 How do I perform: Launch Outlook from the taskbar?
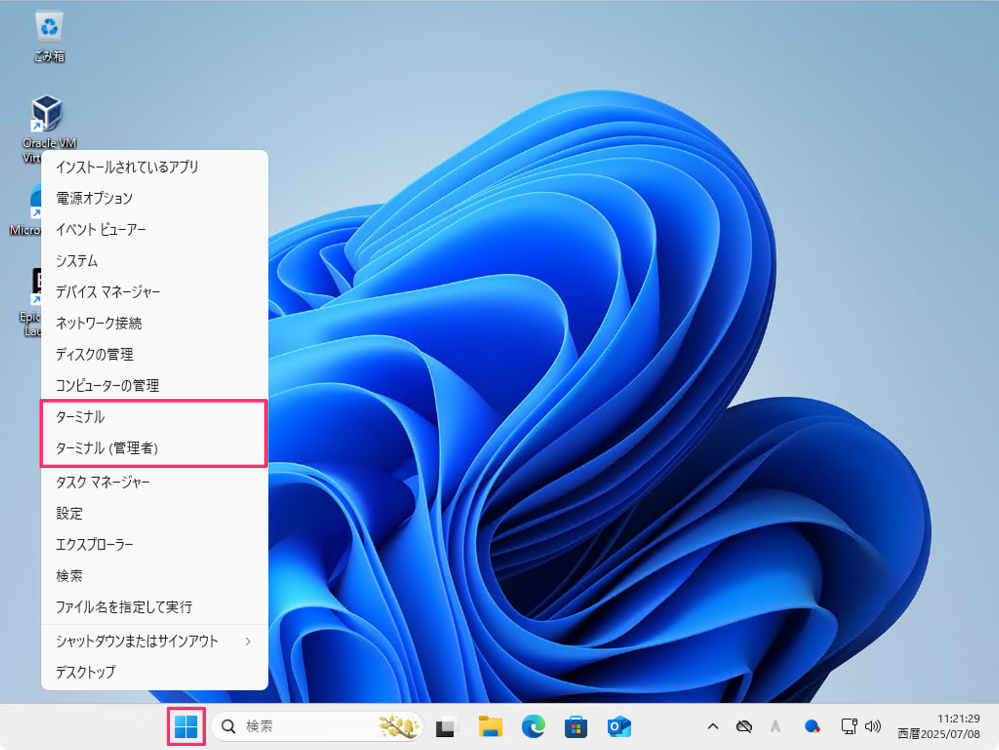click(619, 727)
